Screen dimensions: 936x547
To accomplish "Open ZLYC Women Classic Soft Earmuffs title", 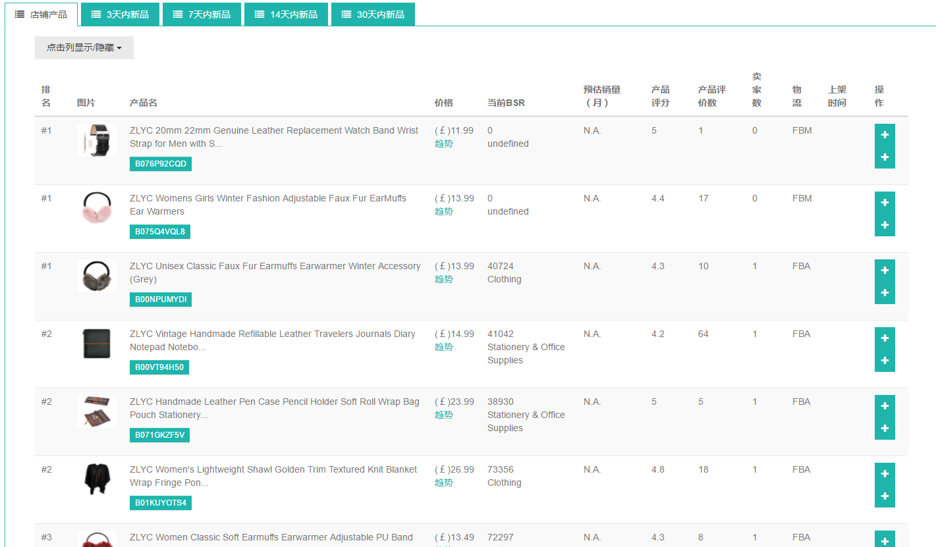I will (x=271, y=537).
